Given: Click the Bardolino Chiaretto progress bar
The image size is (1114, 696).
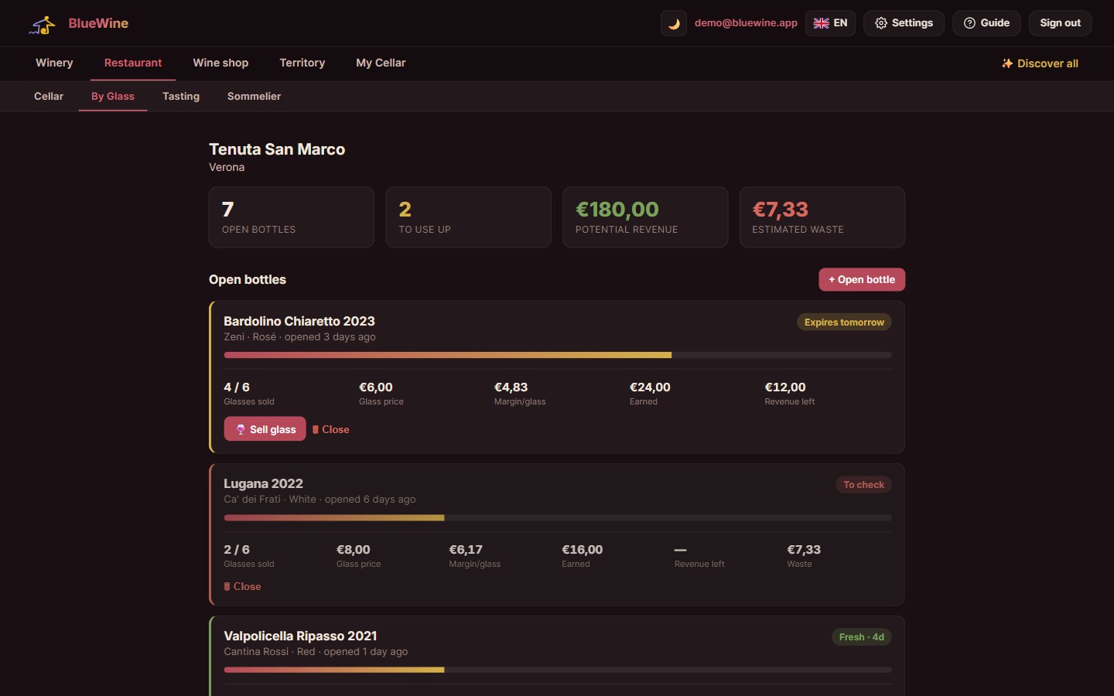Looking at the screenshot, I should 558,355.
